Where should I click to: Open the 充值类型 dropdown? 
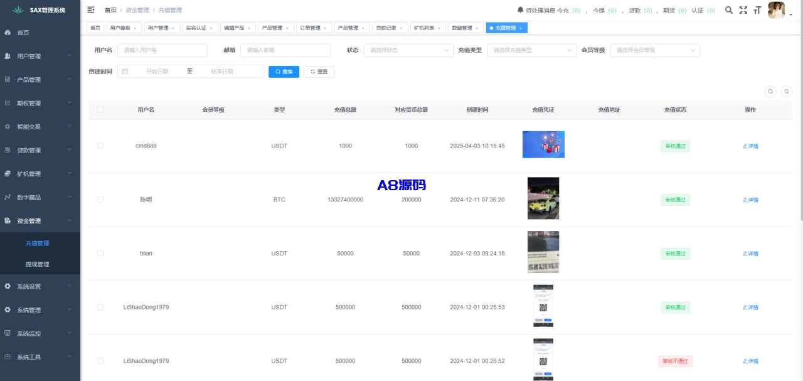532,50
